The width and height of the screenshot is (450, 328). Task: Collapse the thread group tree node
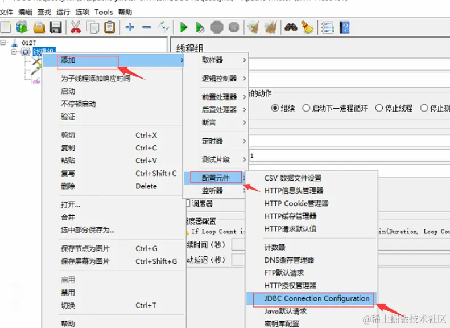14,52
